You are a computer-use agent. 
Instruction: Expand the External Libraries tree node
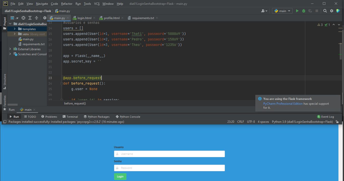[10, 49]
